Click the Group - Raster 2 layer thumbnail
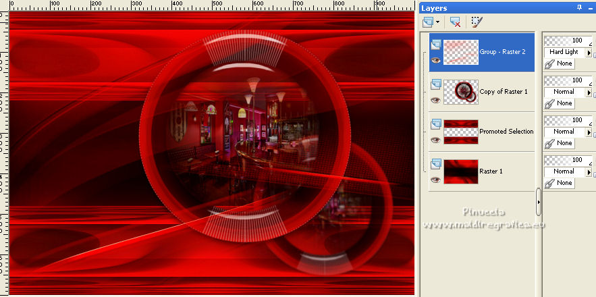596x297 pixels. [x=461, y=52]
